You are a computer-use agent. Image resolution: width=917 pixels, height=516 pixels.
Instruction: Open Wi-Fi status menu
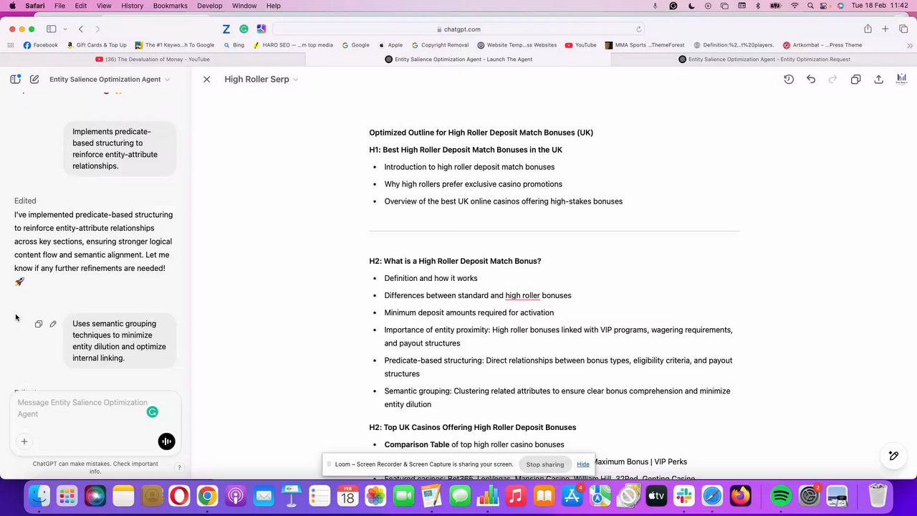click(x=794, y=6)
